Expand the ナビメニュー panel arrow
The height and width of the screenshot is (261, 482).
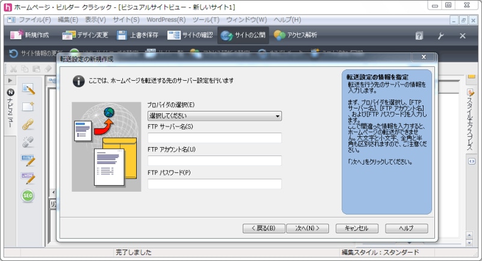tap(10, 81)
